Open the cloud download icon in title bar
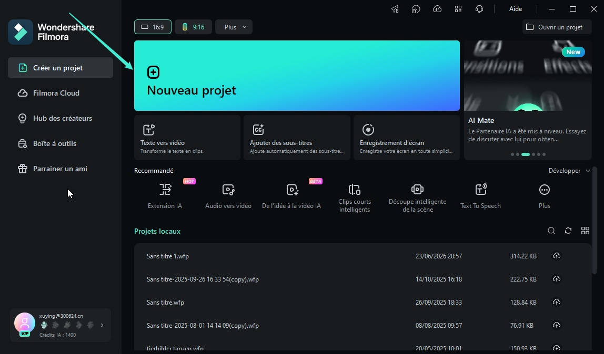 (x=437, y=9)
